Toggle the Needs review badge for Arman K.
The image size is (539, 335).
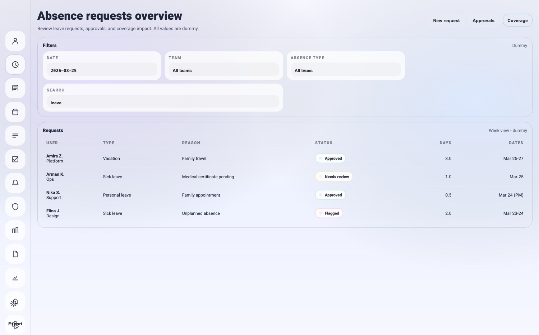[334, 176]
